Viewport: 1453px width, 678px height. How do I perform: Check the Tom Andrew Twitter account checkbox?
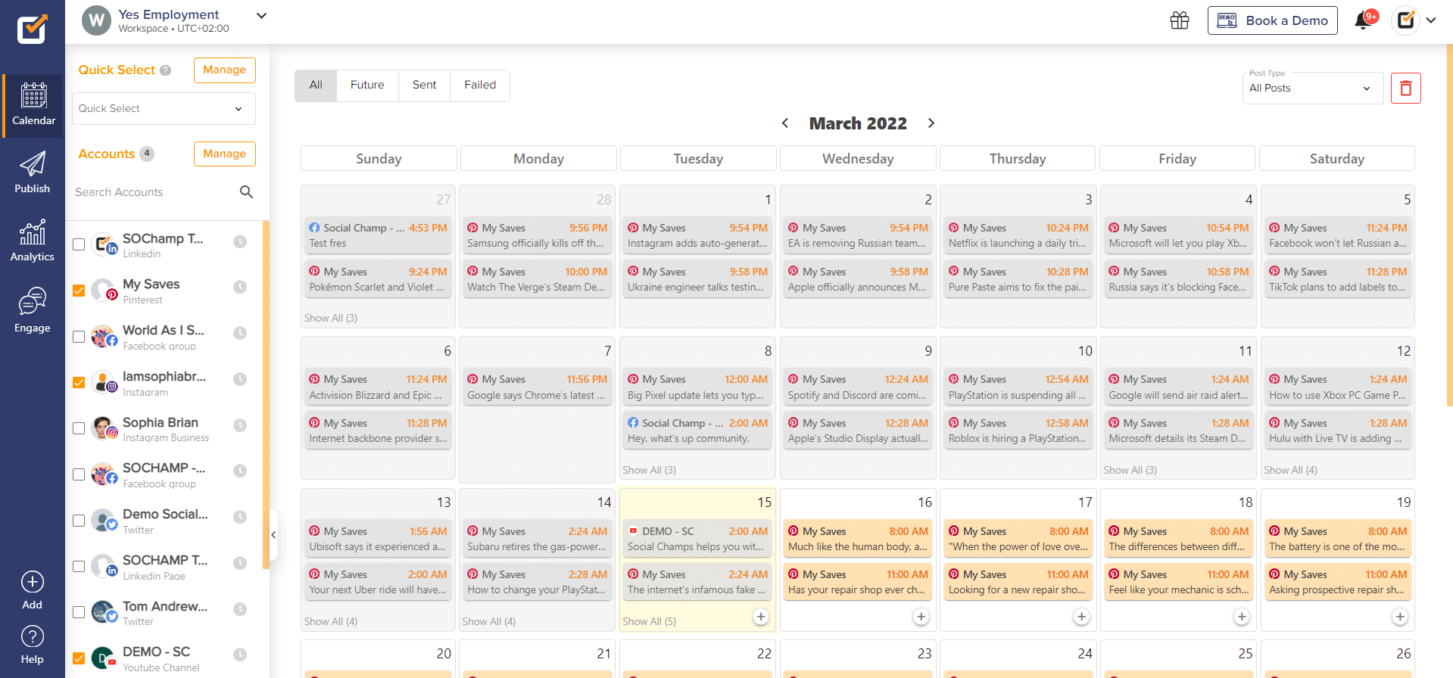(79, 612)
